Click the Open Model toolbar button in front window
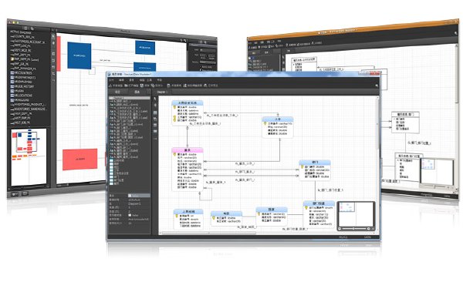 coord(131,86)
